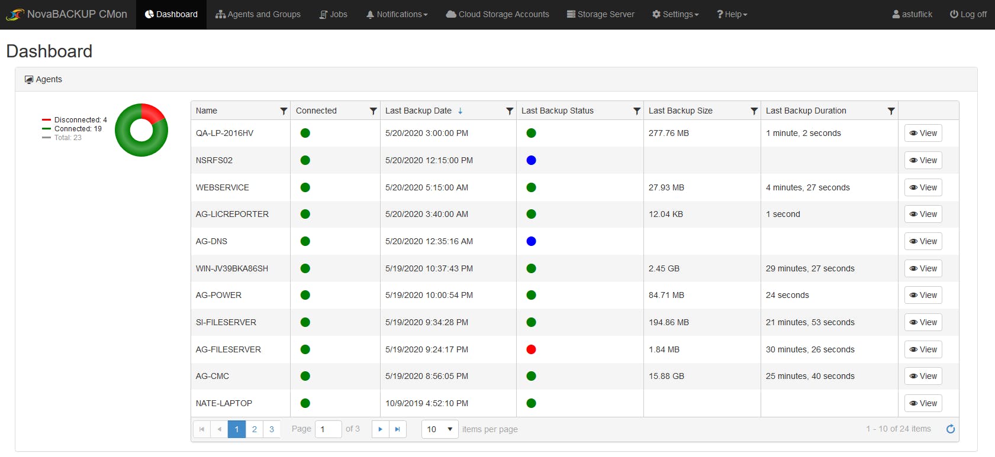View the NATE-LAPTOP agent
Screen dimensions: 995x457
tap(923, 403)
